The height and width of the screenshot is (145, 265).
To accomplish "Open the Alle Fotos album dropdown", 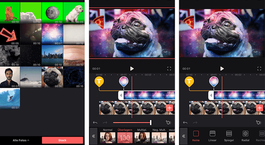I will 21,140.
